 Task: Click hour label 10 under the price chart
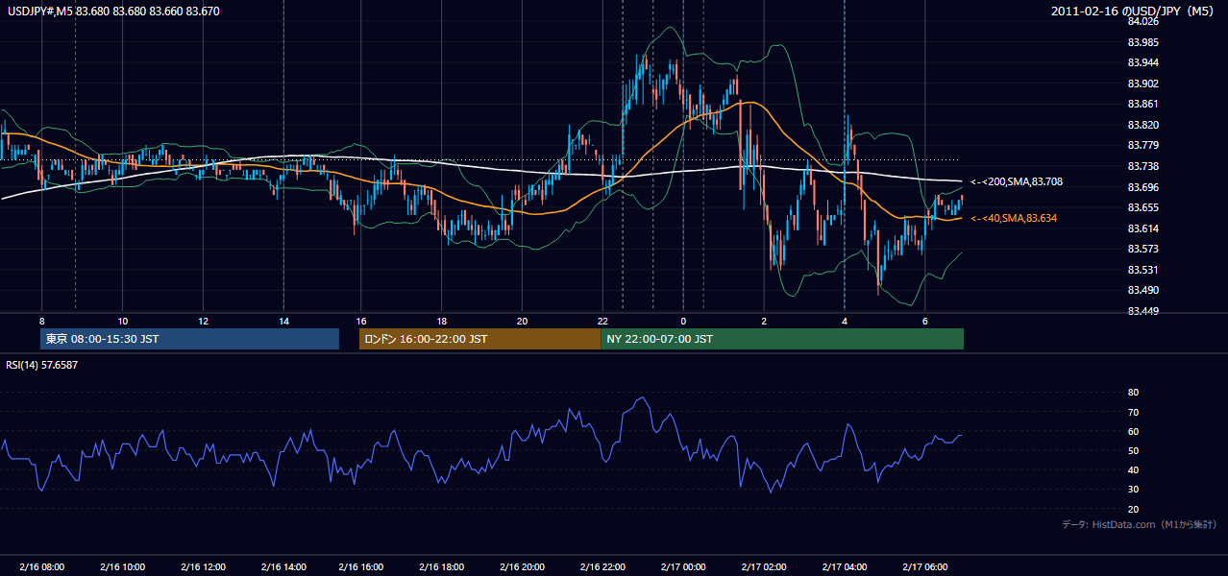(122, 321)
